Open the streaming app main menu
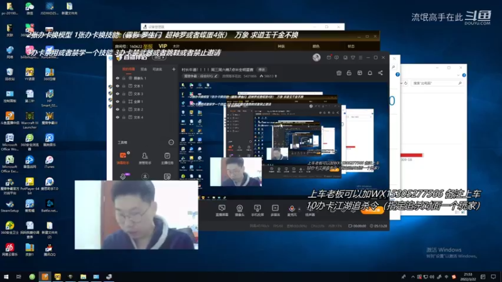The width and height of the screenshot is (502, 282). pyautogui.click(x=360, y=58)
